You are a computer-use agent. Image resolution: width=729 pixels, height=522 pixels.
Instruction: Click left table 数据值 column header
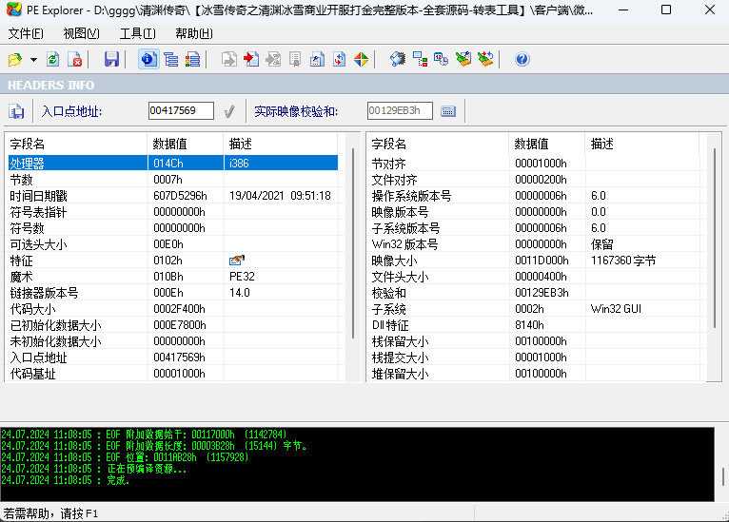186,144
